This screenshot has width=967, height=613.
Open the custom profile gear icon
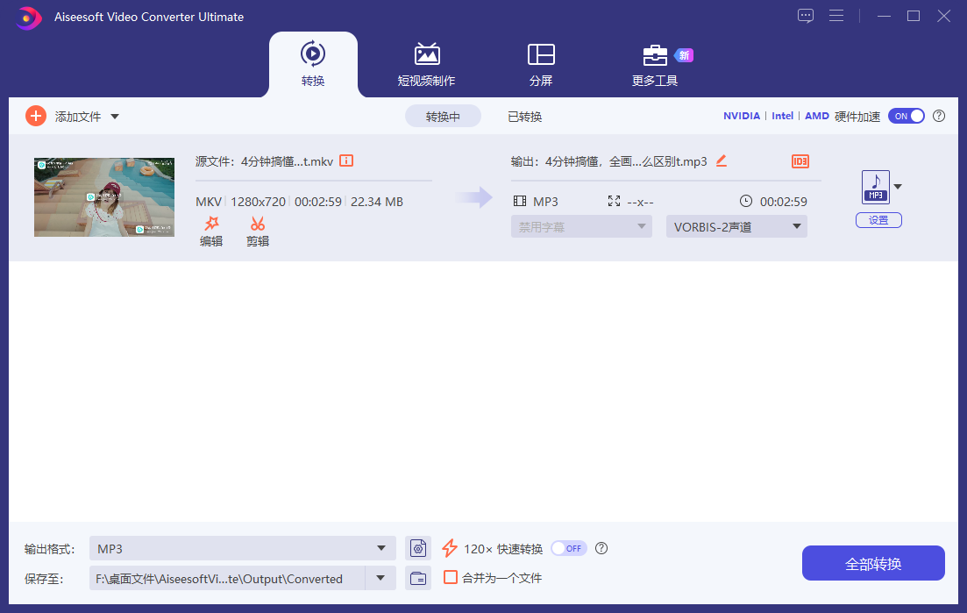[x=418, y=547]
